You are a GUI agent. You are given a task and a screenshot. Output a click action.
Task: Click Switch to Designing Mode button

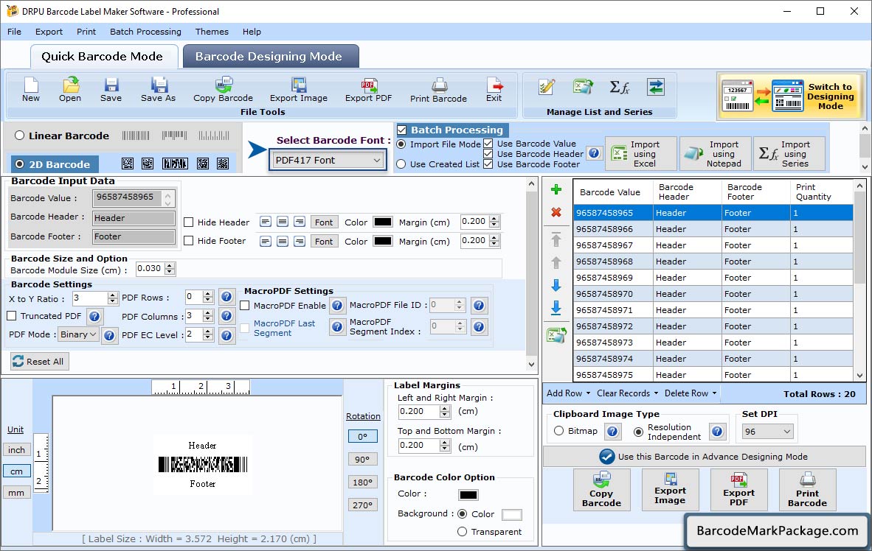click(x=790, y=96)
